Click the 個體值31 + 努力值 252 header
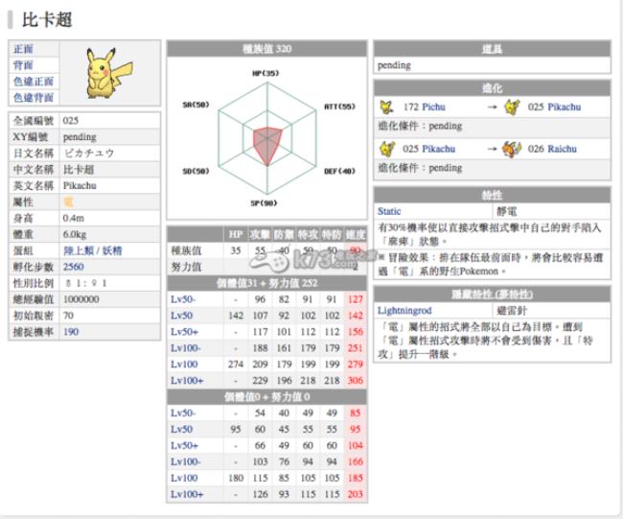 point(267,283)
